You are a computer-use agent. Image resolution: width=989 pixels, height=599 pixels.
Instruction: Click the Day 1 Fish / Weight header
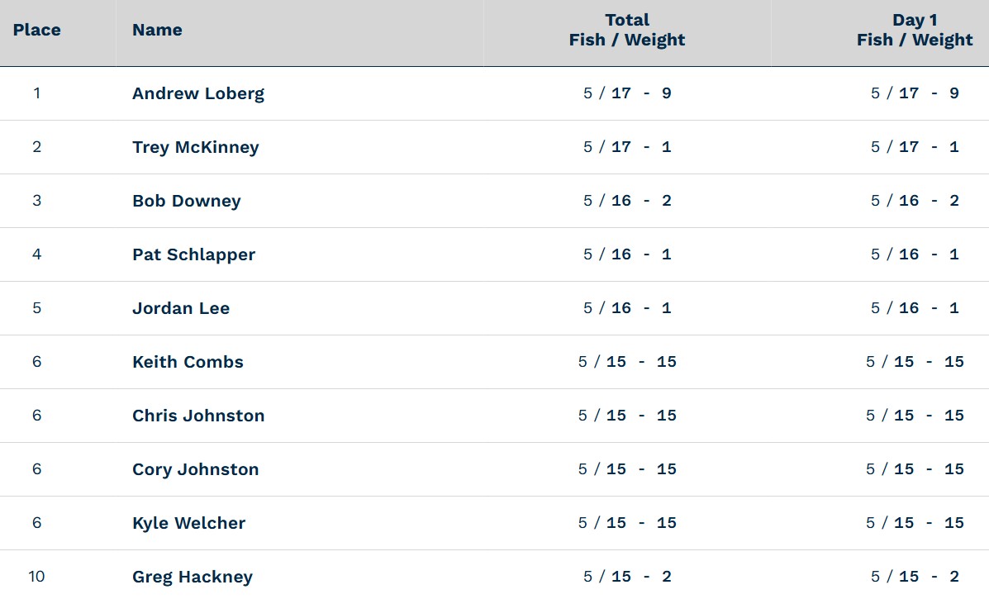(x=915, y=30)
